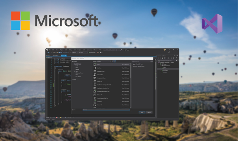
Task: Select the Bitmap File template icon
Action: click(x=95, y=95)
